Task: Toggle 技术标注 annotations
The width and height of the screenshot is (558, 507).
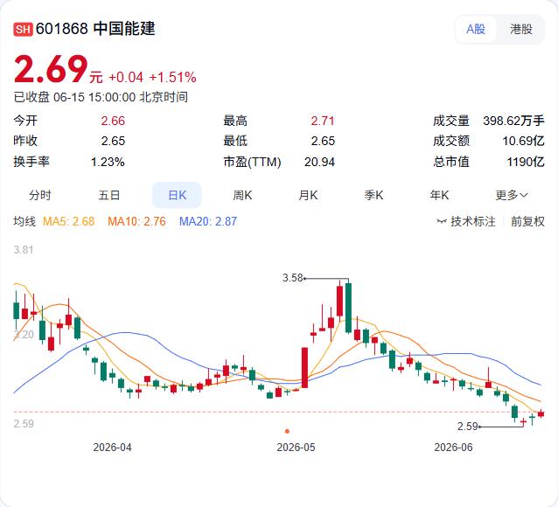Action: 466,221
